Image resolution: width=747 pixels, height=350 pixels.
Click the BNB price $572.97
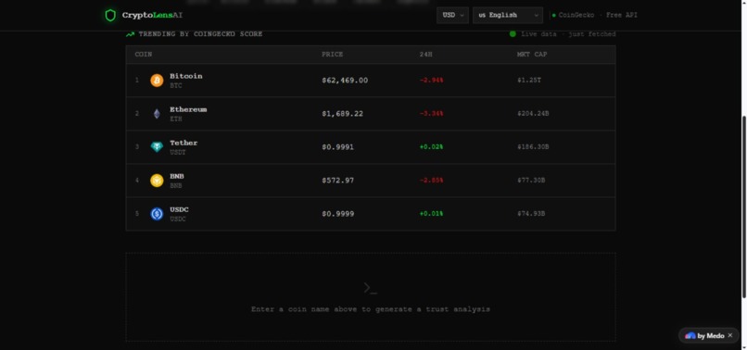click(x=337, y=181)
